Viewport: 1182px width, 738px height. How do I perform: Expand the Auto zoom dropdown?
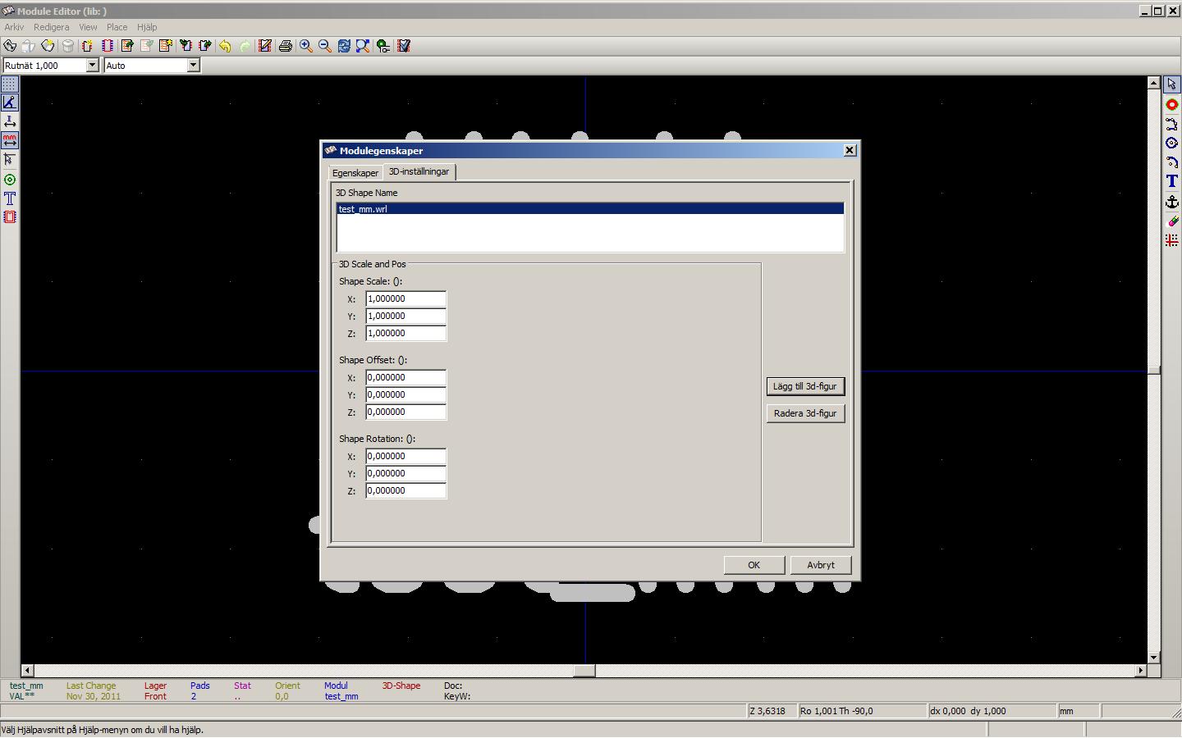click(193, 66)
